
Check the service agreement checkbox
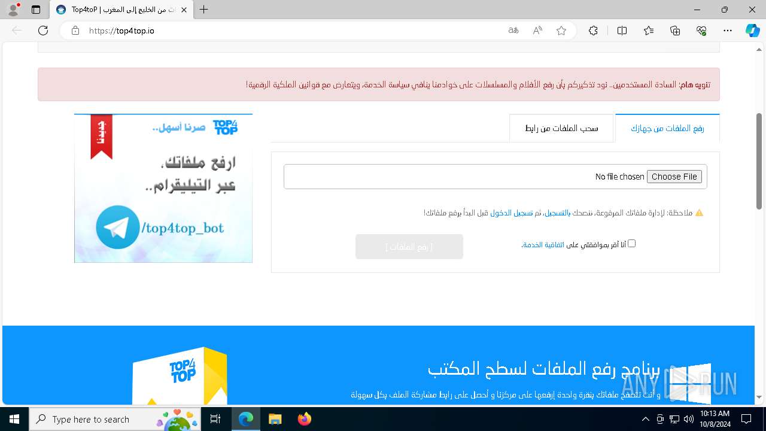pyautogui.click(x=631, y=244)
